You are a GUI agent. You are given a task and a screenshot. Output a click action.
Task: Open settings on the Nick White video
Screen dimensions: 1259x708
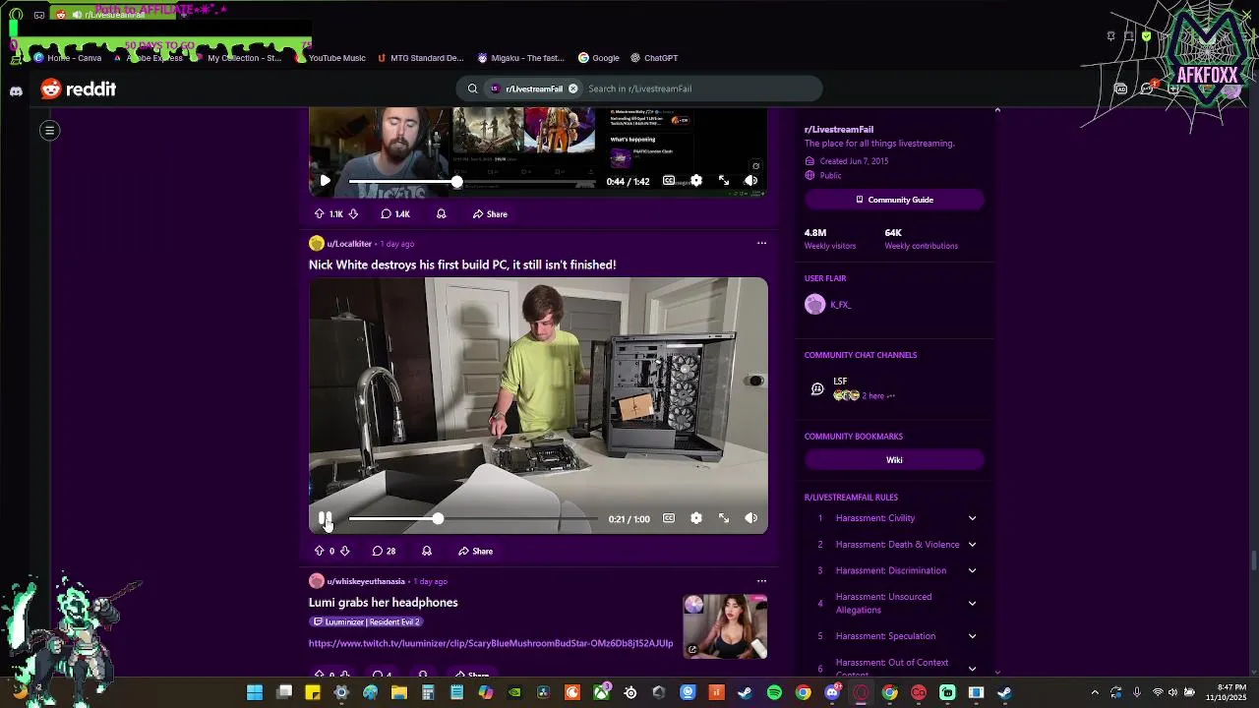tap(696, 518)
